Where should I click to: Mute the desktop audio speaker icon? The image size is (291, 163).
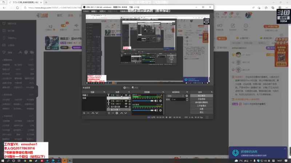[x=156, y=110]
